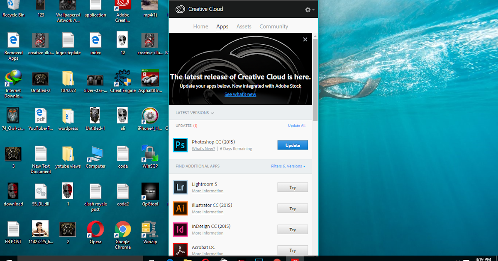Open More Information for Illustrator CC
Screen dimensions: 498x261
pos(207,212)
